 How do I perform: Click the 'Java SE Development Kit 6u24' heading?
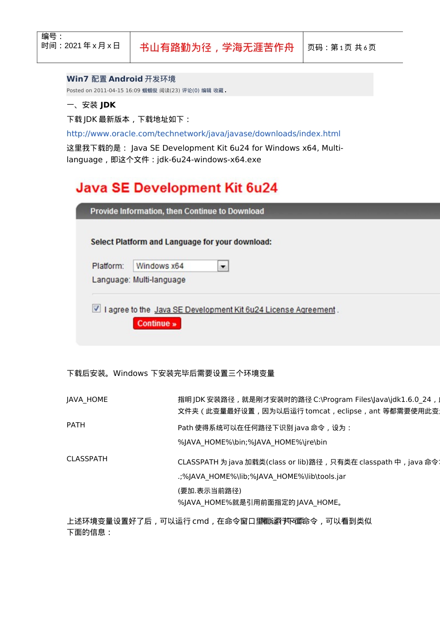176,188
